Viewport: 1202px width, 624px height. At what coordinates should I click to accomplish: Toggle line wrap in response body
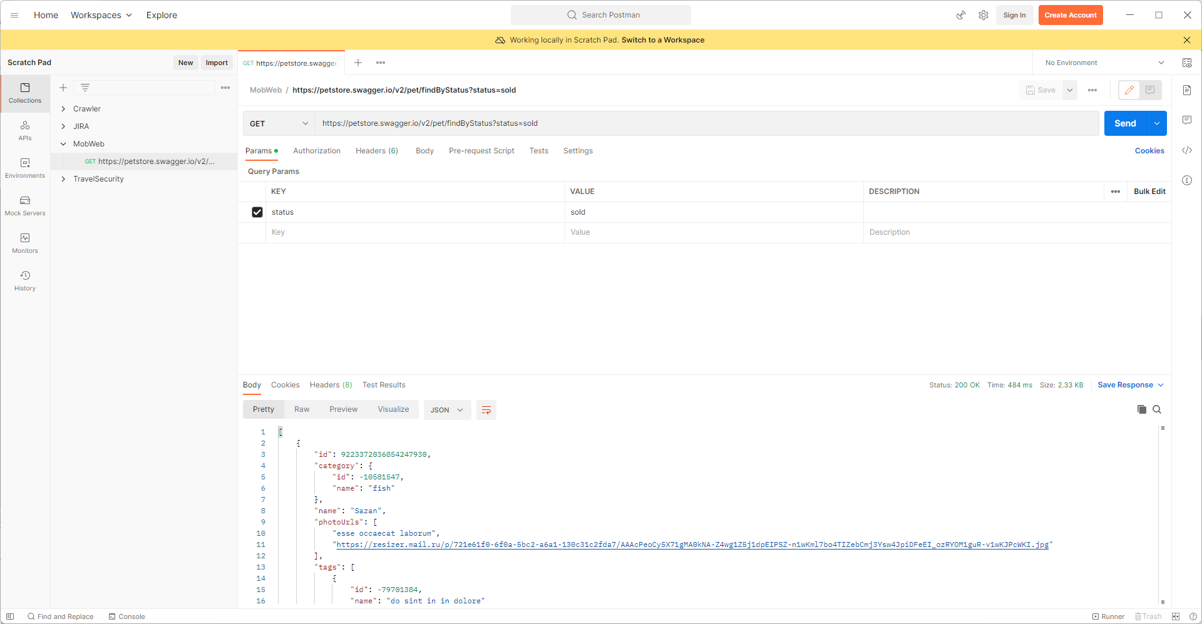(486, 410)
